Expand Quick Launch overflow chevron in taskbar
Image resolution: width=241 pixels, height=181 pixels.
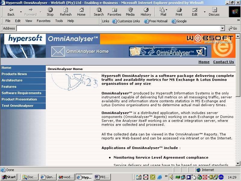tap(166, 176)
